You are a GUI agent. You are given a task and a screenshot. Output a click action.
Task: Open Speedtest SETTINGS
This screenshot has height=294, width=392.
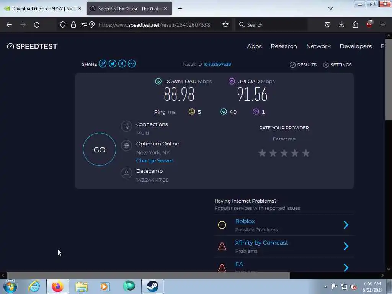337,65
